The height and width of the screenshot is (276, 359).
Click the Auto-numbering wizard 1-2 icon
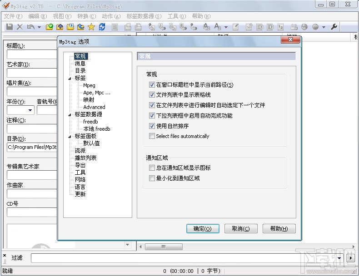click(x=281, y=27)
